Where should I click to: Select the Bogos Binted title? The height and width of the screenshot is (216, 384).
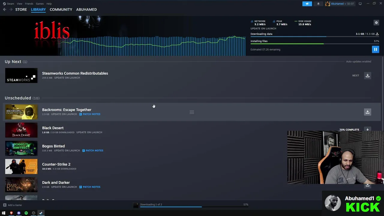point(53,146)
